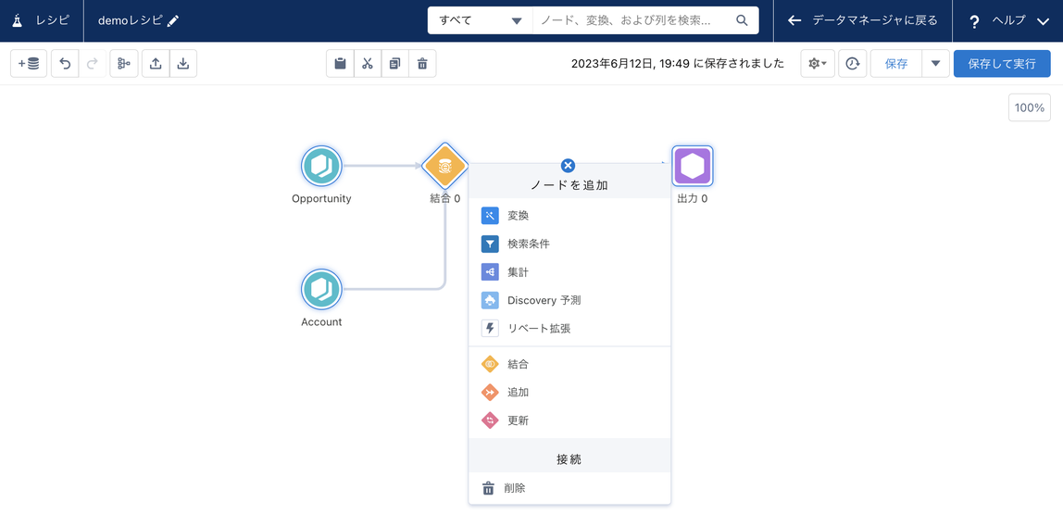Expand the dropdown arrow beside 保存

[935, 64]
